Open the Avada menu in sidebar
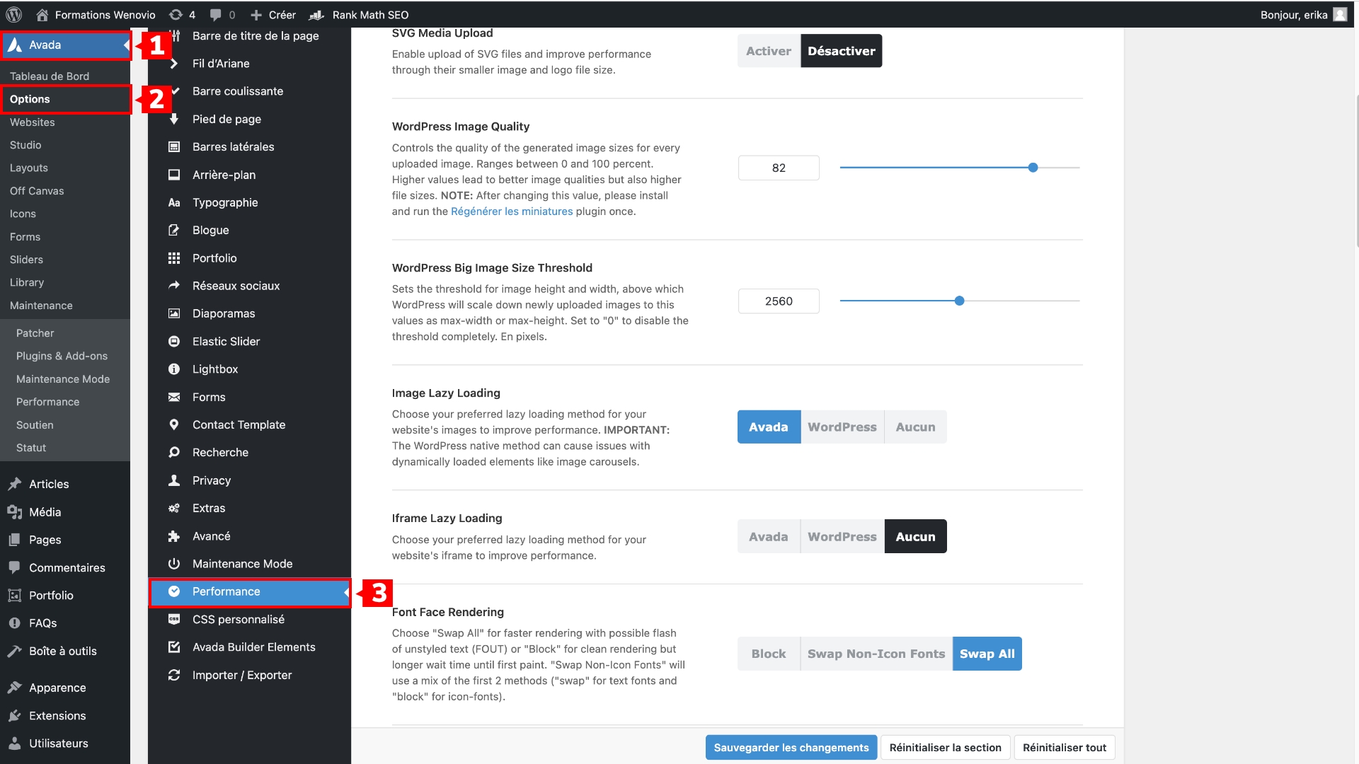 coord(65,45)
